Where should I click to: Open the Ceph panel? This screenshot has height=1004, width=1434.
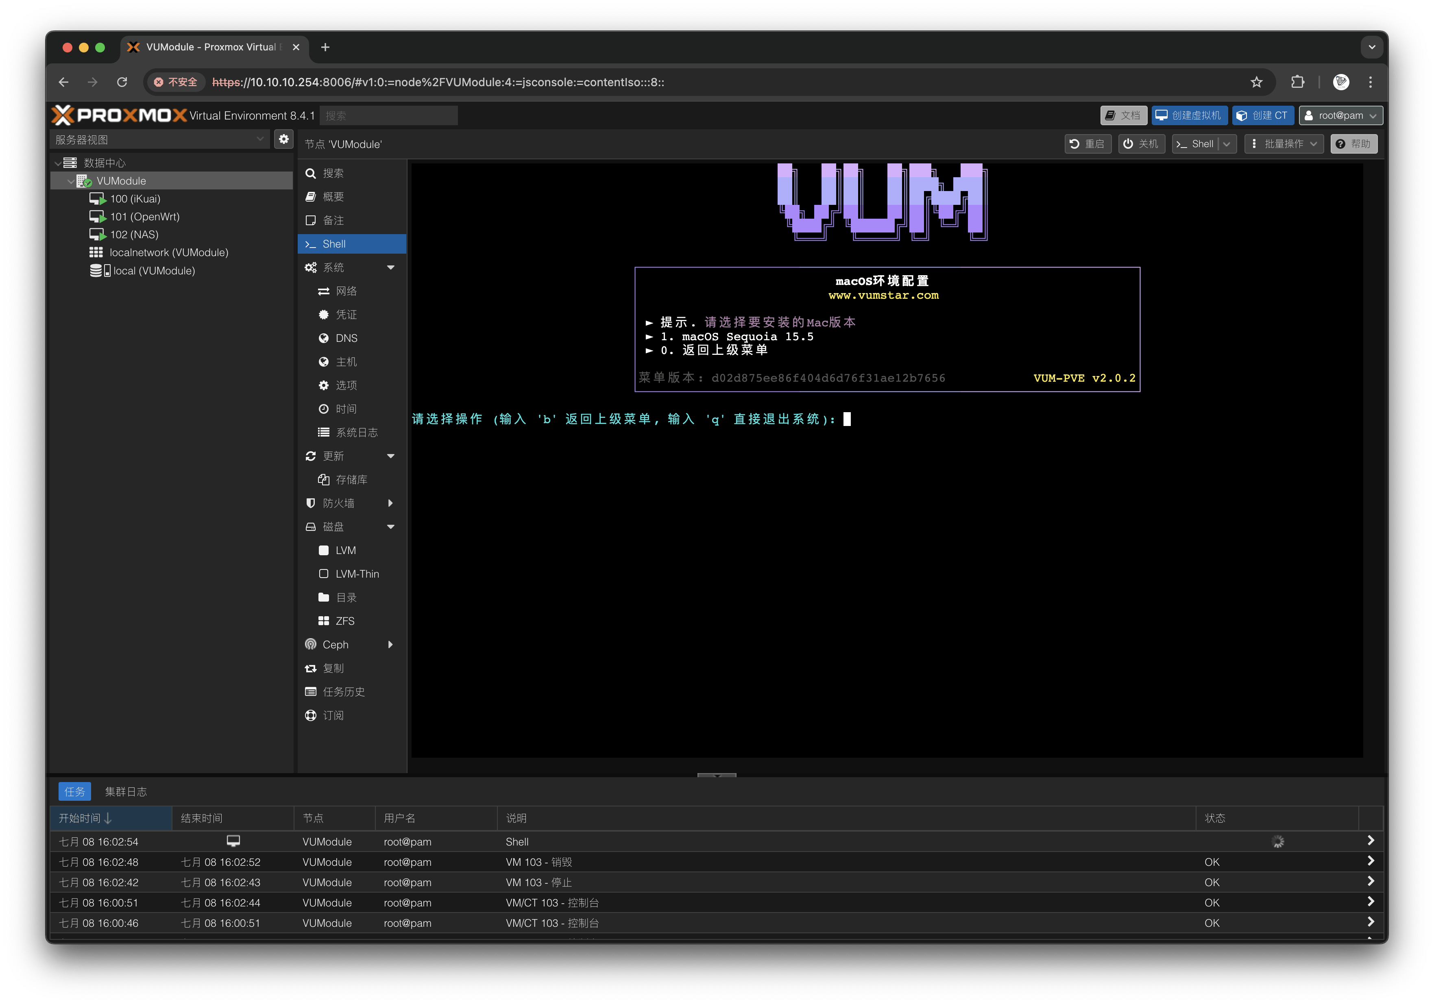coord(335,644)
